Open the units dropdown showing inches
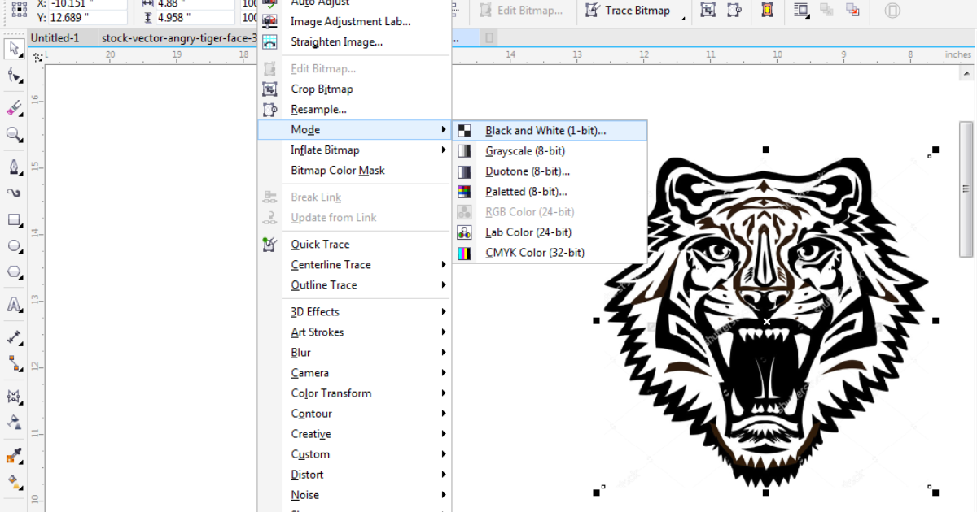 [958, 54]
